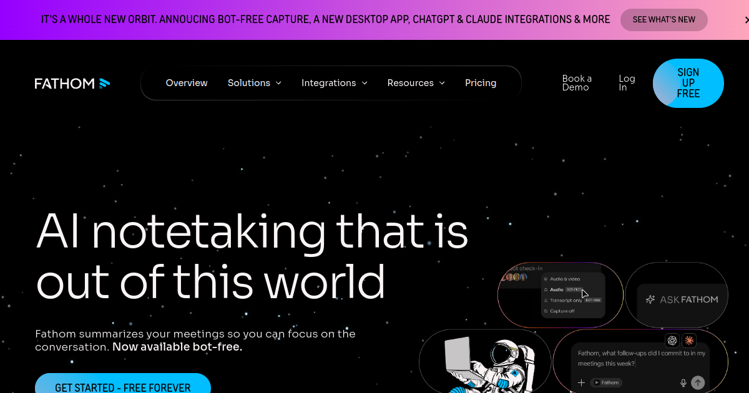
Task: Click Get Started - Free Forever button
Action: pos(123,387)
